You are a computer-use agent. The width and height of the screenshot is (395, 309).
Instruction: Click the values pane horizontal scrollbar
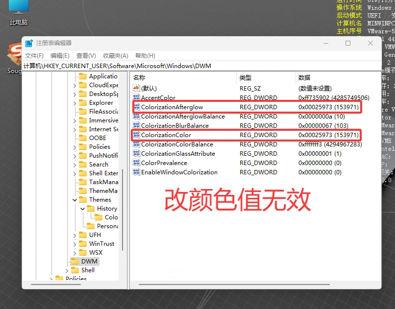[234, 285]
